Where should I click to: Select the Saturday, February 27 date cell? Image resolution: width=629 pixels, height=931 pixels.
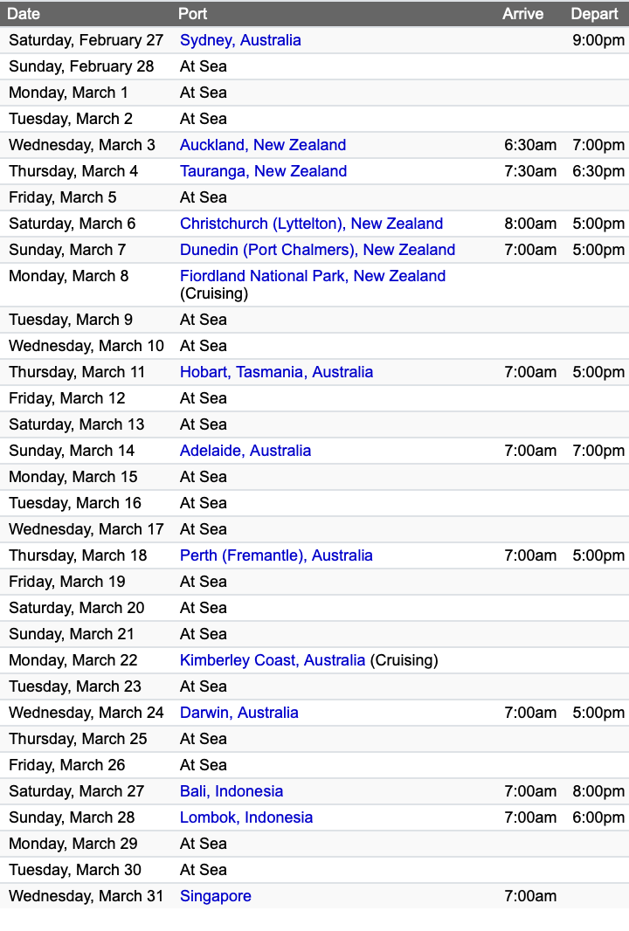coord(86,40)
